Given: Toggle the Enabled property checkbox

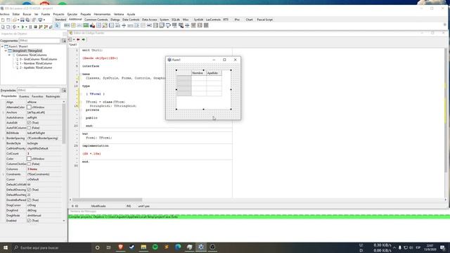Looking at the screenshot, I should [x=29, y=221].
